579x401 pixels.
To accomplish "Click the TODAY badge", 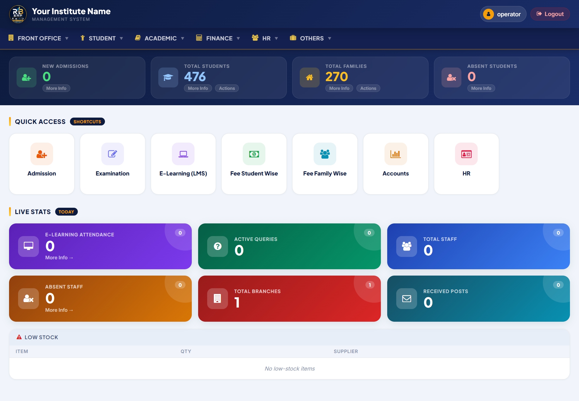I will (x=66, y=212).
